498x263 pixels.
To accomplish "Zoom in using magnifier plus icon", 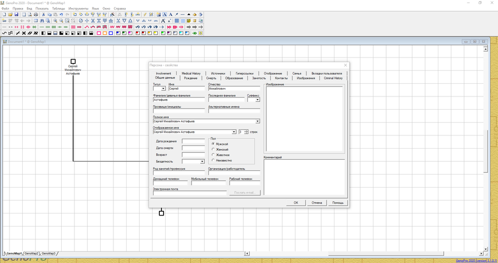I will pos(55,21).
